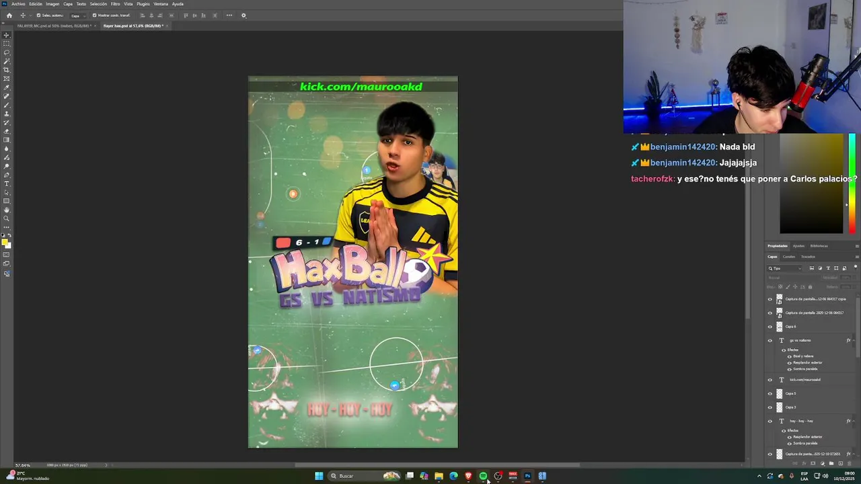Click the align left edges icon
Screen dimensions: 861x484
(142, 15)
